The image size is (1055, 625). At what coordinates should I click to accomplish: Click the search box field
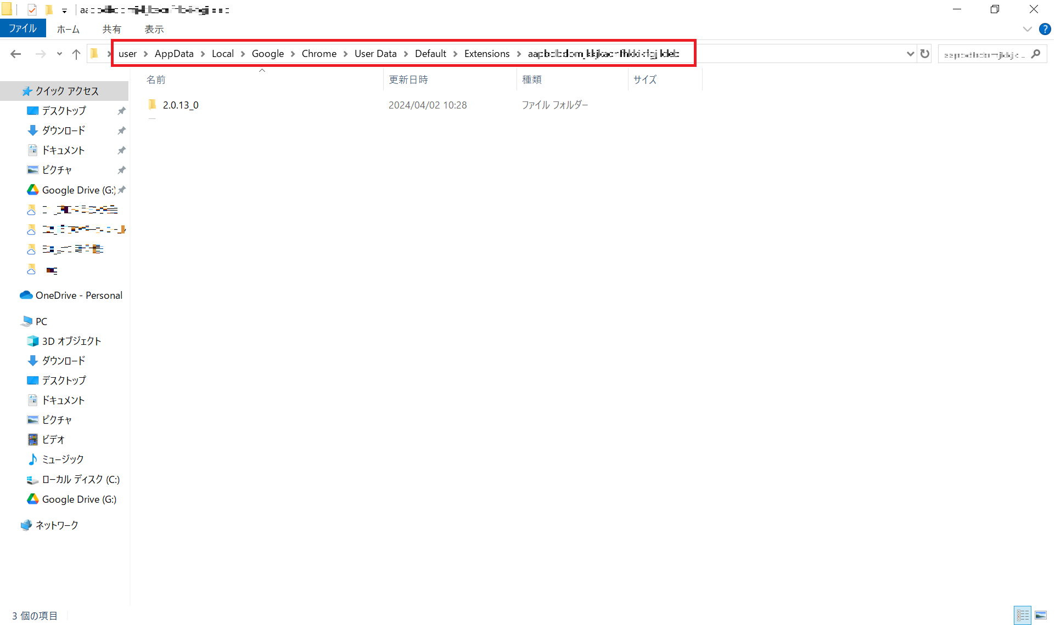pyautogui.click(x=983, y=54)
